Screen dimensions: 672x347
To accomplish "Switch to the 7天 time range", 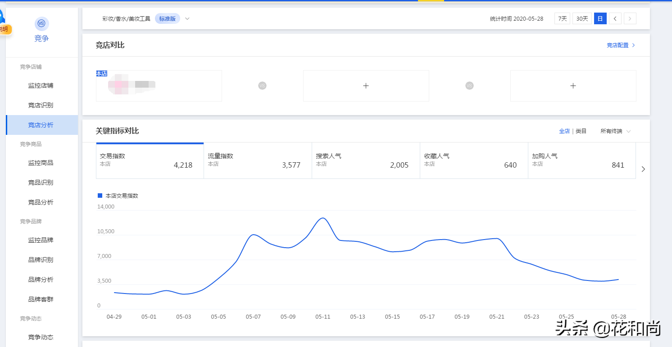I will 562,18.
